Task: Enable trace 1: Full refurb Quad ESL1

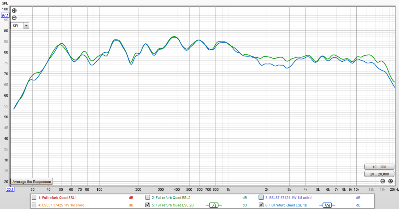Action: pyautogui.click(x=34, y=198)
